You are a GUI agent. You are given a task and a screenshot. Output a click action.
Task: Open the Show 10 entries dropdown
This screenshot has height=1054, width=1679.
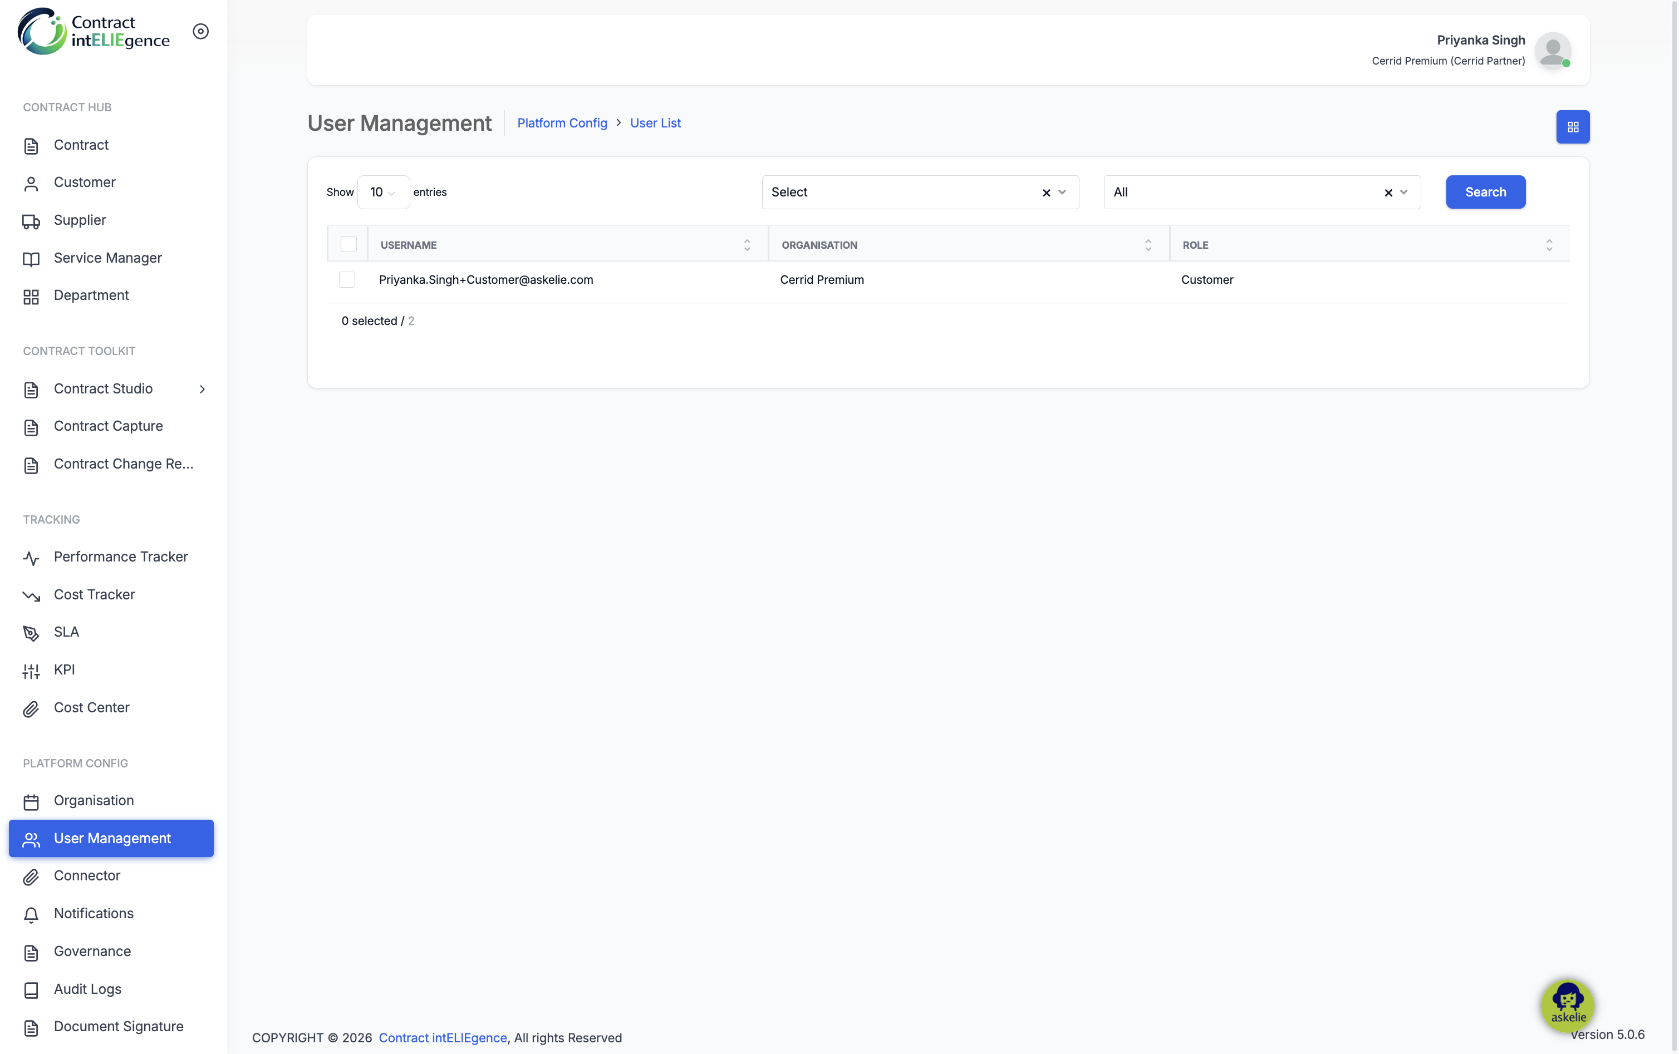[383, 191]
